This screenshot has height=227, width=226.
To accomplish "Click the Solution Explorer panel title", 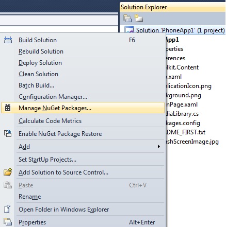I will [x=143, y=7].
